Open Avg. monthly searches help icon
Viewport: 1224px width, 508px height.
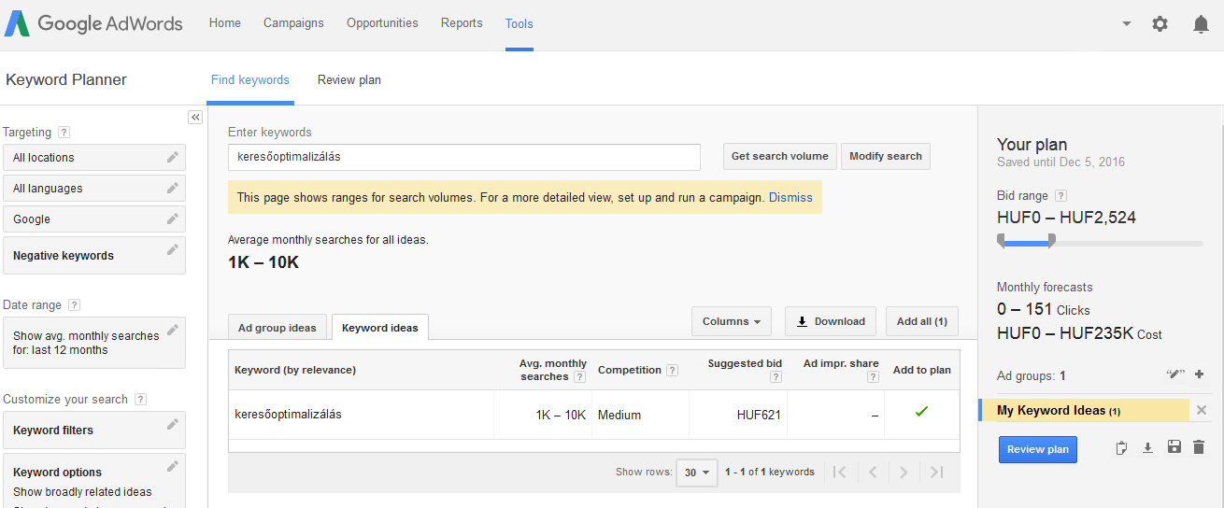click(579, 377)
